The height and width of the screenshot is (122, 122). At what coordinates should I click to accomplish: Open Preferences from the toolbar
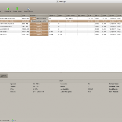point(29,10)
